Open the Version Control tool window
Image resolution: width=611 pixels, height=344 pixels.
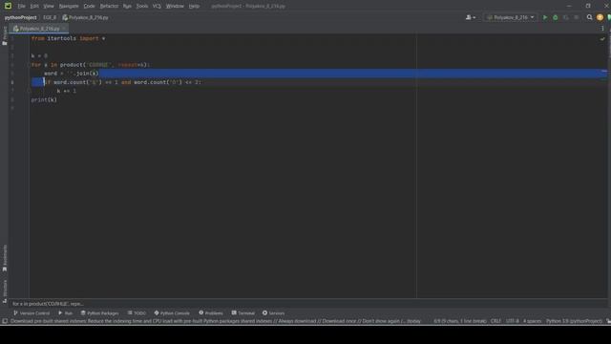pos(32,312)
